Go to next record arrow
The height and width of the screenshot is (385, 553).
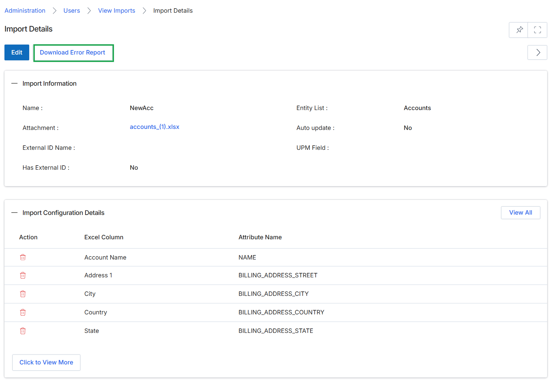tap(538, 52)
